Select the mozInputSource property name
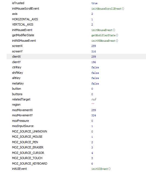 click(23, 126)
